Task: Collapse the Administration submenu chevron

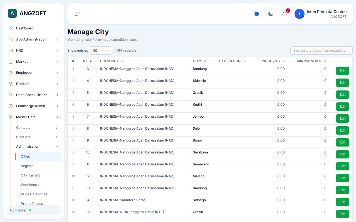Action: coord(57,147)
